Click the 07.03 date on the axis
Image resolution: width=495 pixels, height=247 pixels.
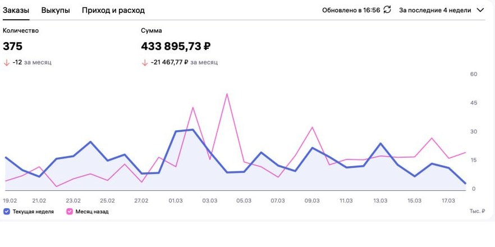[278, 201]
